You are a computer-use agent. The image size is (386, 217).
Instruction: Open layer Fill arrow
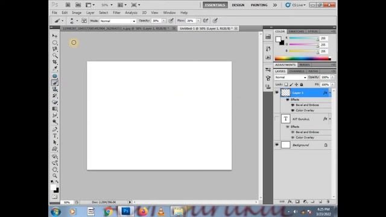332,84
